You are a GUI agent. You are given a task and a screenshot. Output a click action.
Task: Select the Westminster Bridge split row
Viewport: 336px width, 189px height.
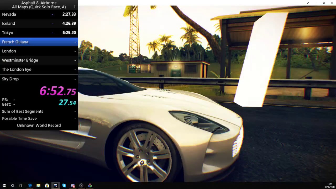(39, 60)
